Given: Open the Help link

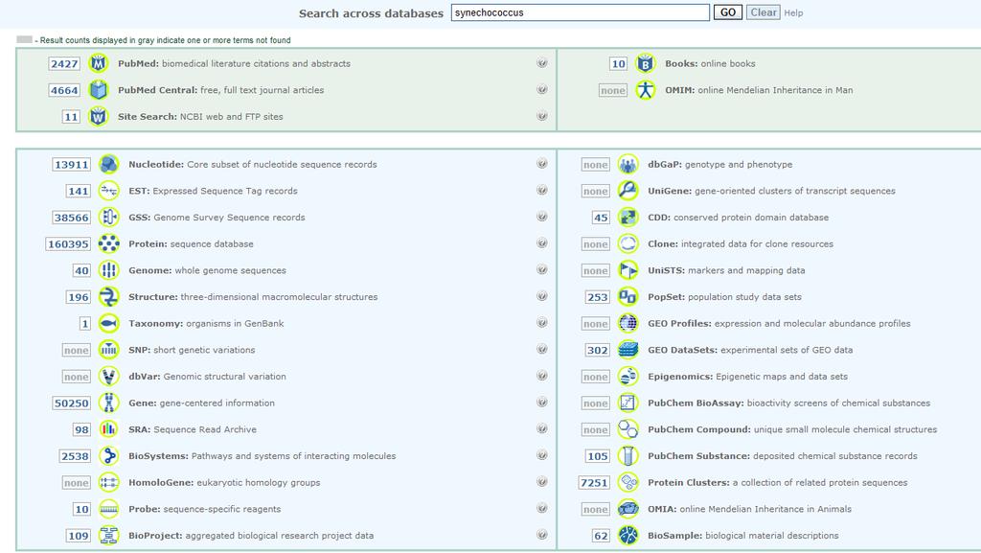Looking at the screenshot, I should pos(793,13).
